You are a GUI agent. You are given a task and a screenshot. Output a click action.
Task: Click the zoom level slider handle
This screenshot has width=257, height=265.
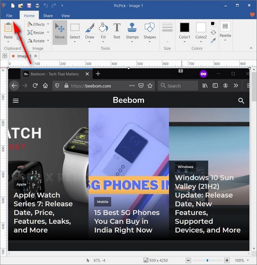click(x=207, y=260)
